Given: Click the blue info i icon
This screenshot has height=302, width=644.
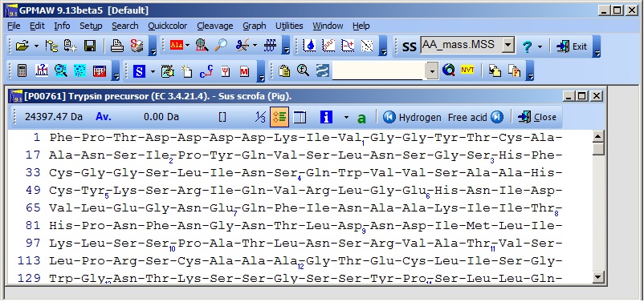Looking at the screenshot, I should 326,117.
